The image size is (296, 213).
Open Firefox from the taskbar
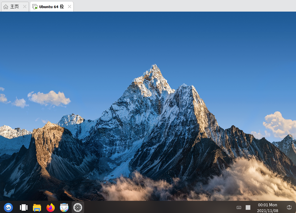tap(51, 207)
